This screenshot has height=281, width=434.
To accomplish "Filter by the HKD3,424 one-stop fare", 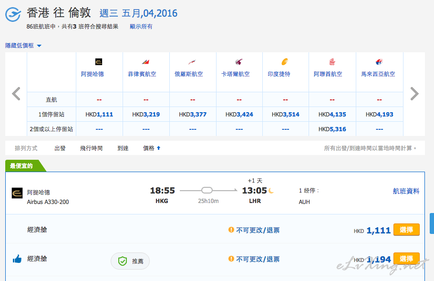I will (239, 114).
